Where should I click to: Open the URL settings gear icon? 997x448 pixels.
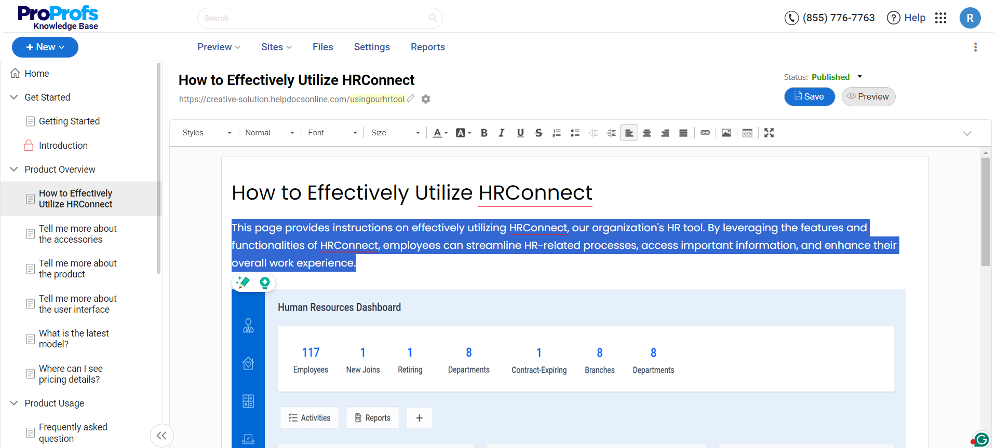[426, 99]
